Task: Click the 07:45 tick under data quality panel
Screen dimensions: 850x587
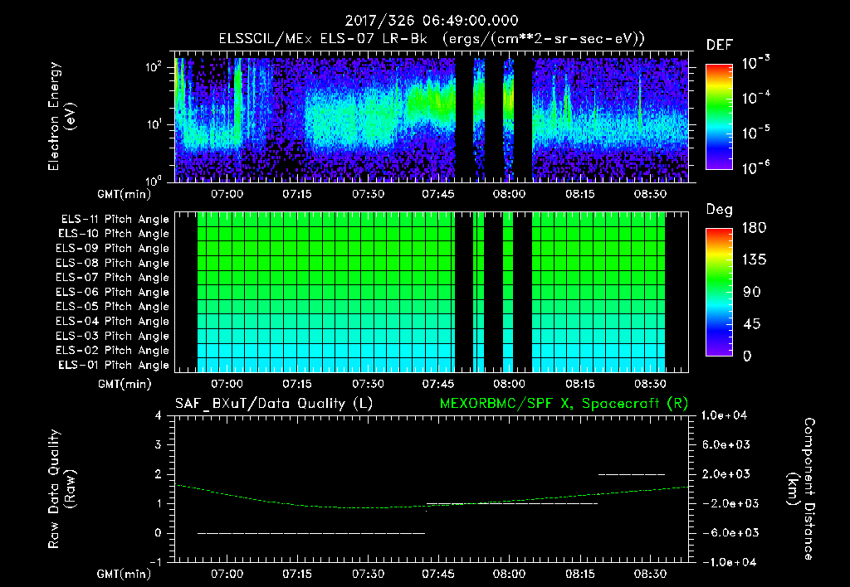Action: pos(438,574)
